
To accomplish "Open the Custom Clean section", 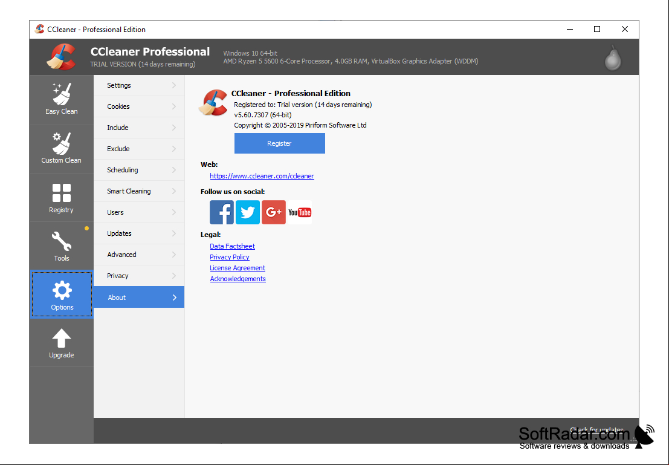I will pos(62,149).
